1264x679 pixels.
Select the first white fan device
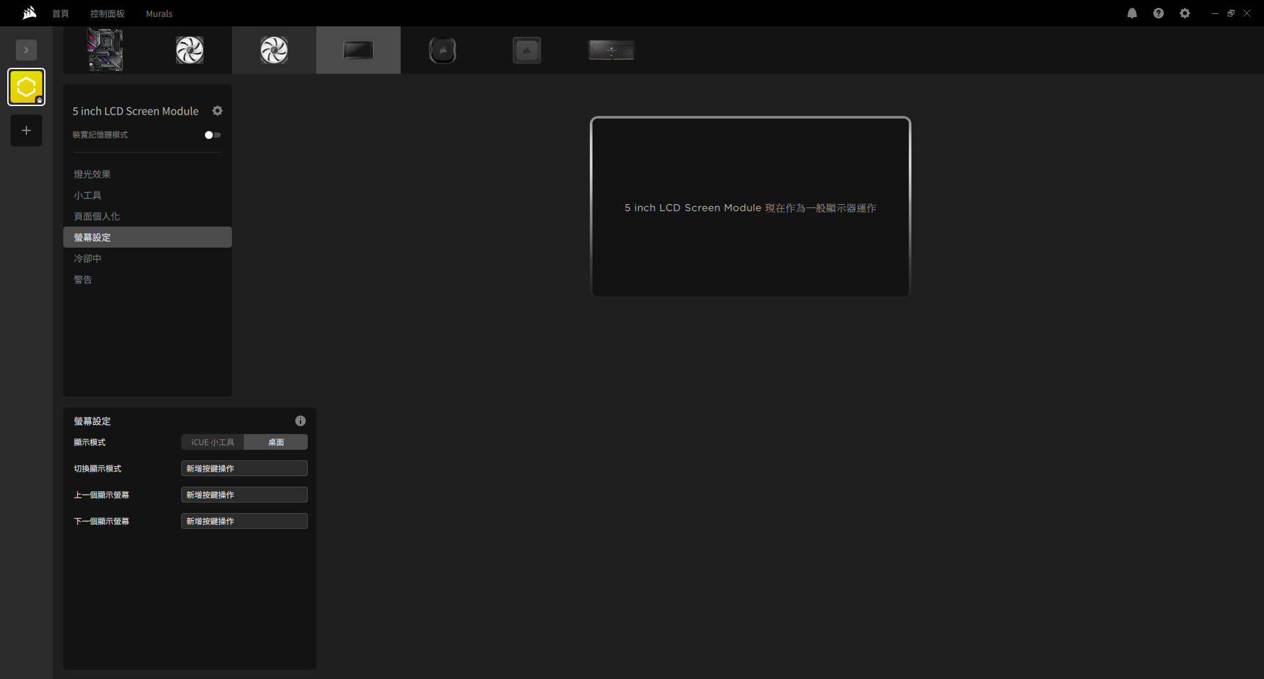point(190,50)
